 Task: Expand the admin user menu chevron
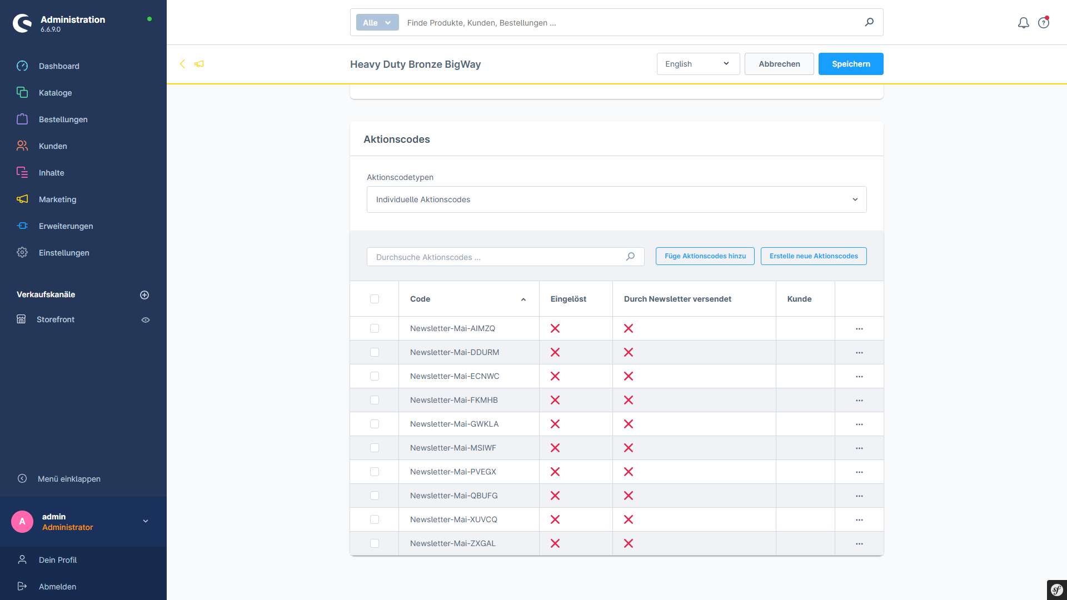146,521
